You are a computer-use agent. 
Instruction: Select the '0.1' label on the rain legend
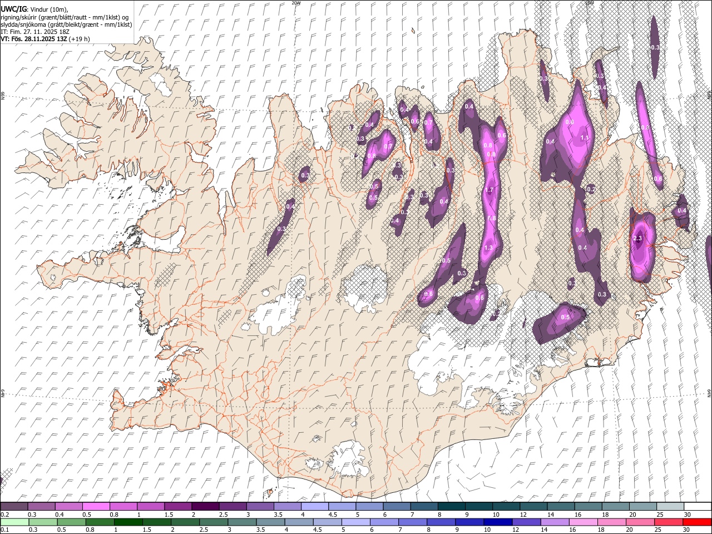pyautogui.click(x=4, y=530)
